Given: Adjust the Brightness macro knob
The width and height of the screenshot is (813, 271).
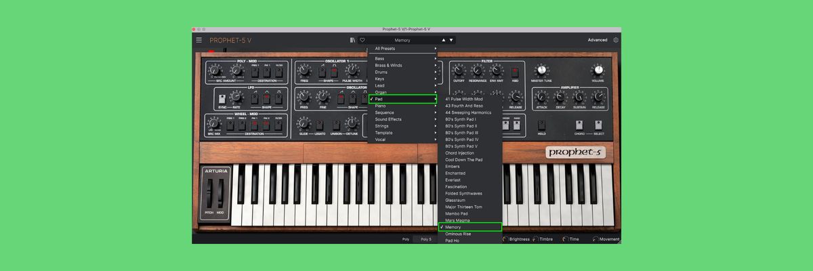Looking at the screenshot, I should pos(505,239).
